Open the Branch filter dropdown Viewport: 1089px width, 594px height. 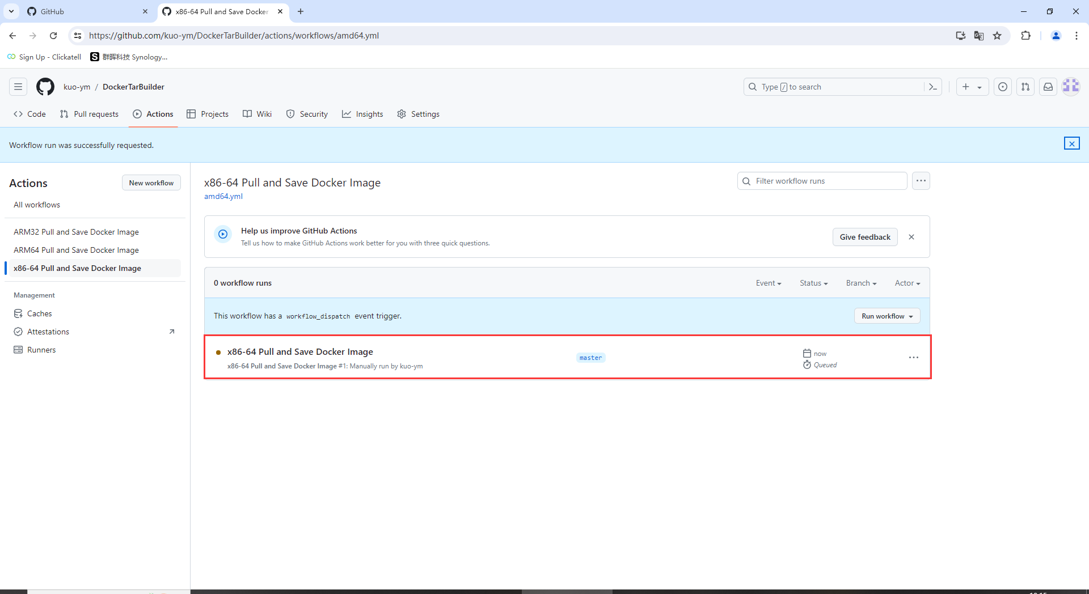pyautogui.click(x=860, y=283)
